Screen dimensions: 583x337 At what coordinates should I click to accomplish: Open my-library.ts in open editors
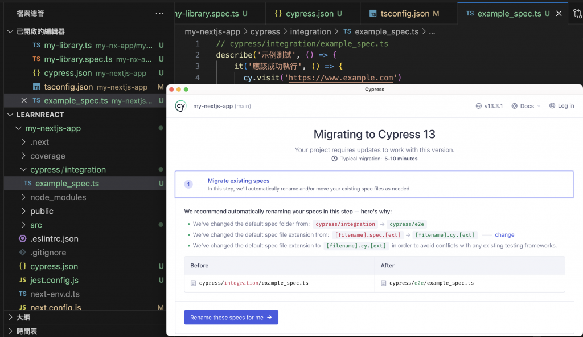(x=85, y=45)
